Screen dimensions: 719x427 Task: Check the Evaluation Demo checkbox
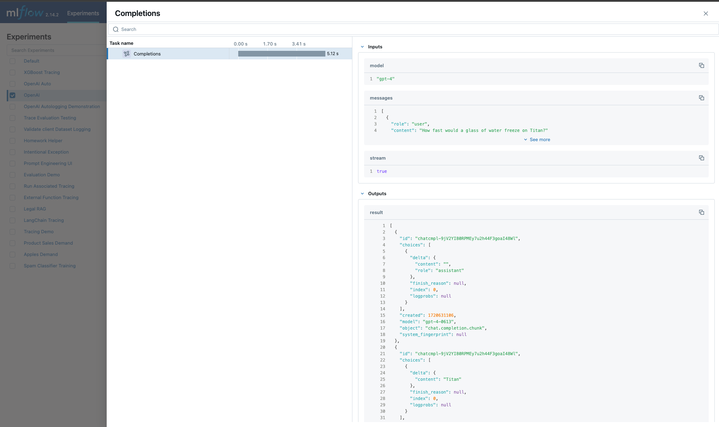12,175
